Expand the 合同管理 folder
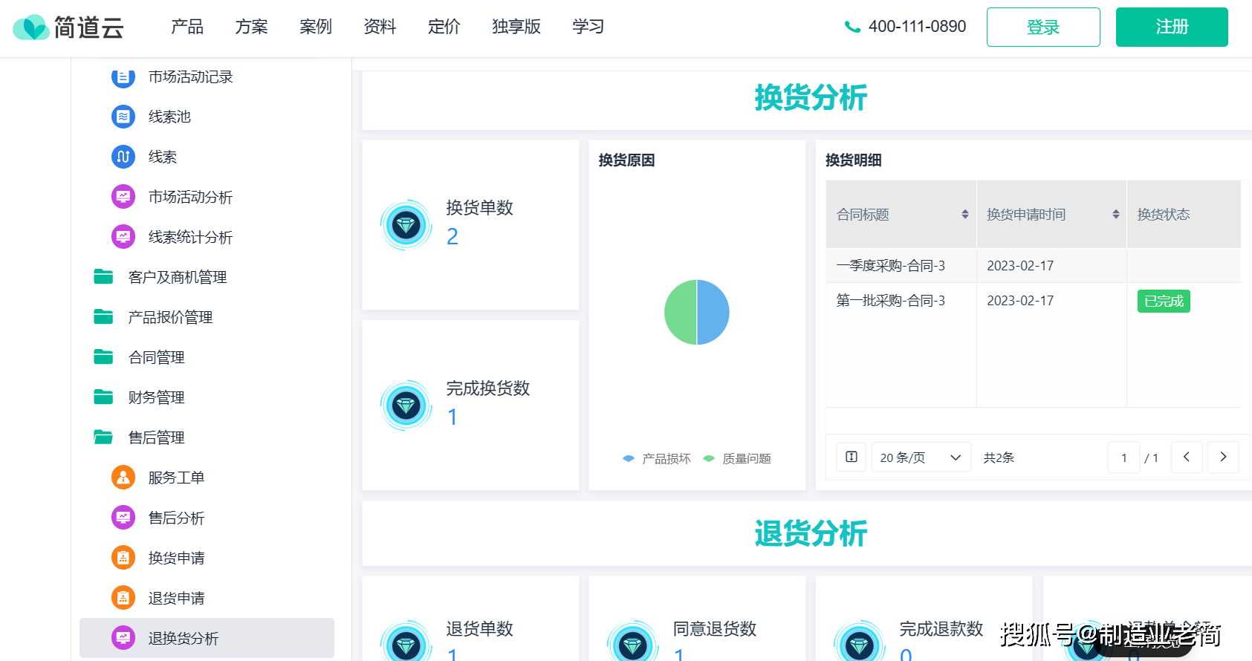The width and height of the screenshot is (1252, 661). (157, 357)
